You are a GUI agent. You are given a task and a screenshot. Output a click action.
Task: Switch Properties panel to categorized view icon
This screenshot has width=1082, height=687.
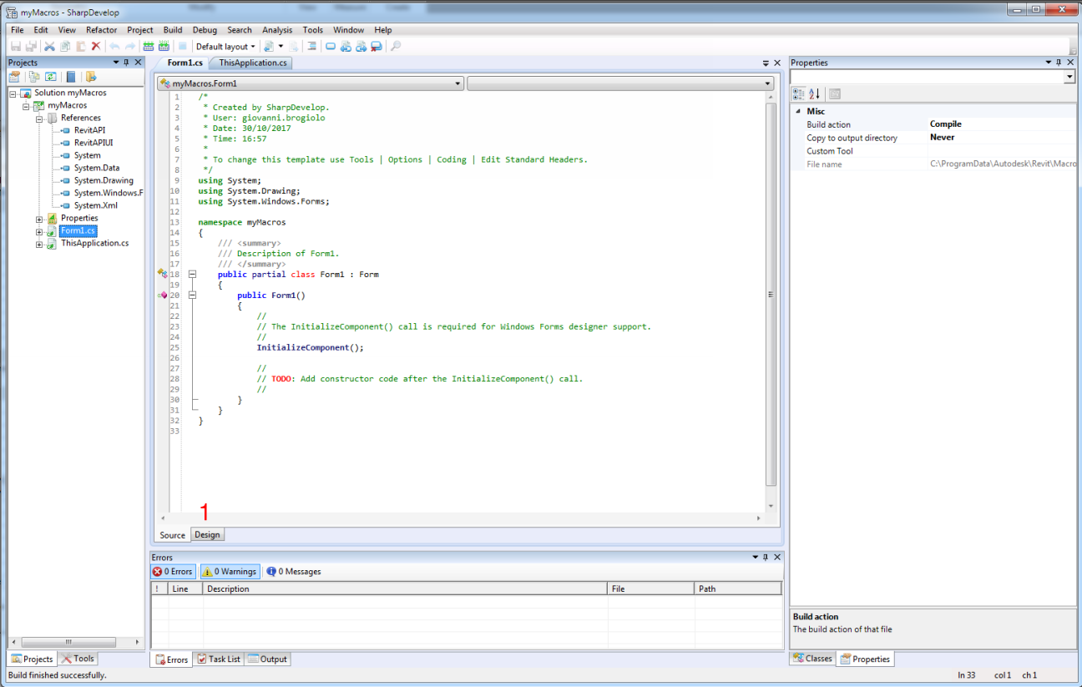[797, 93]
